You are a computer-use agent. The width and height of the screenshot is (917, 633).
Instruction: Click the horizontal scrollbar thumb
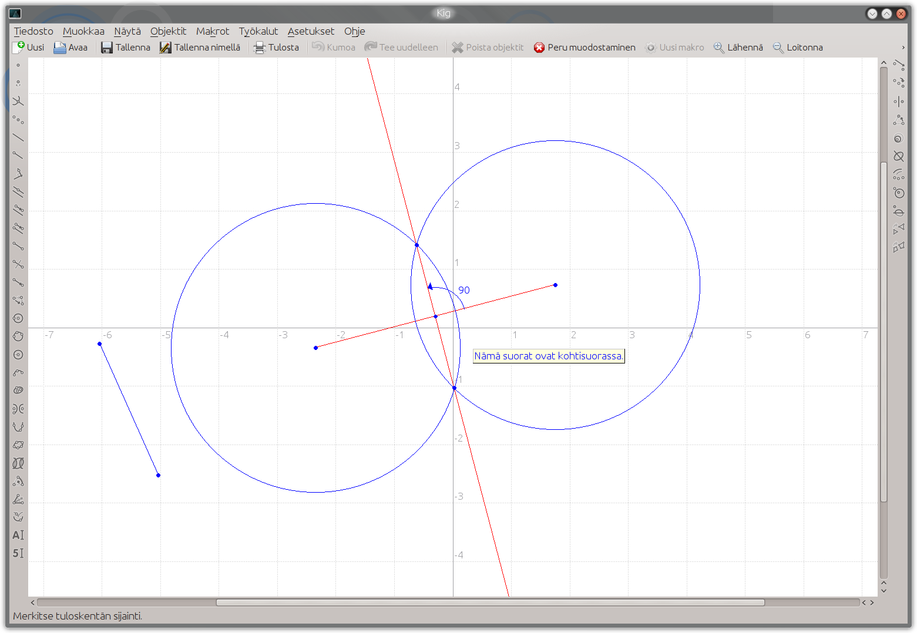(x=491, y=602)
